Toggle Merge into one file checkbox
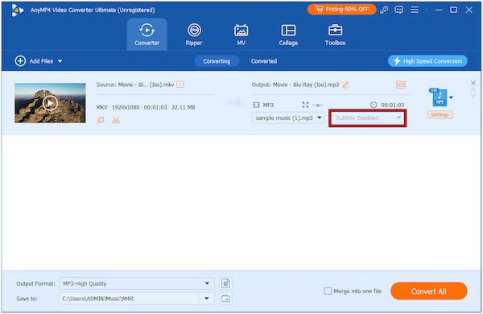The height and width of the screenshot is (314, 483). point(328,291)
